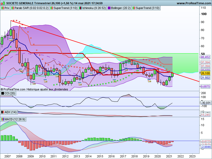Select the 2023 label on the time axis
Viewport: 212px width, 159px height.
tap(192, 156)
